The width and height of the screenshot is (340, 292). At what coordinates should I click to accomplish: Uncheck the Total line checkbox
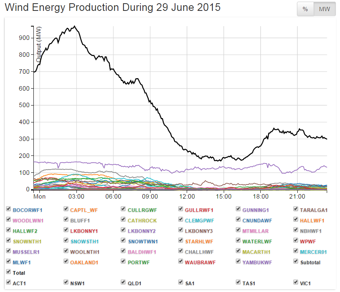(8, 272)
